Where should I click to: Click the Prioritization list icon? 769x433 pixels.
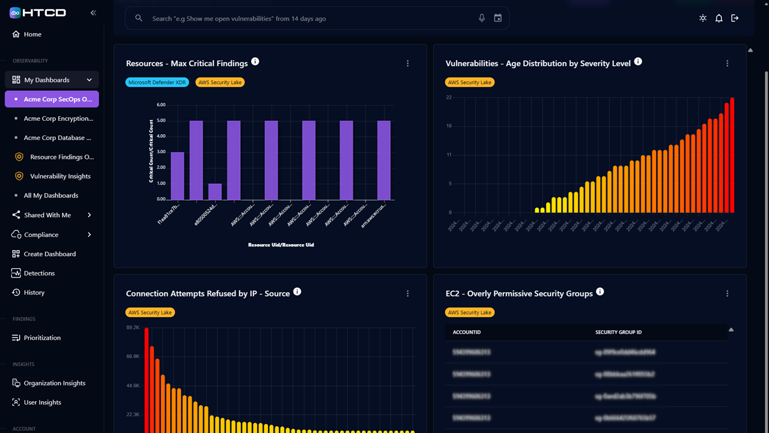click(x=16, y=338)
